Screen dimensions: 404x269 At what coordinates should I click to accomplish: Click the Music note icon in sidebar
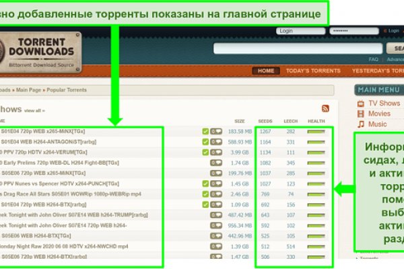(x=360, y=124)
